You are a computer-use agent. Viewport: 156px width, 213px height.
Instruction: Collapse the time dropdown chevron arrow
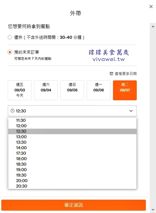tap(131, 111)
